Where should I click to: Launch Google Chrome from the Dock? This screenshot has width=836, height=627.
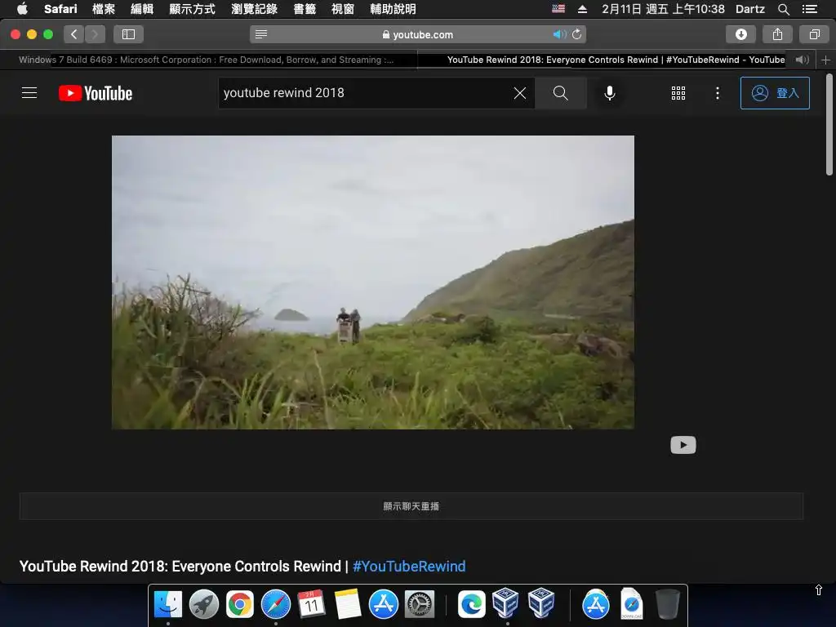[240, 604]
